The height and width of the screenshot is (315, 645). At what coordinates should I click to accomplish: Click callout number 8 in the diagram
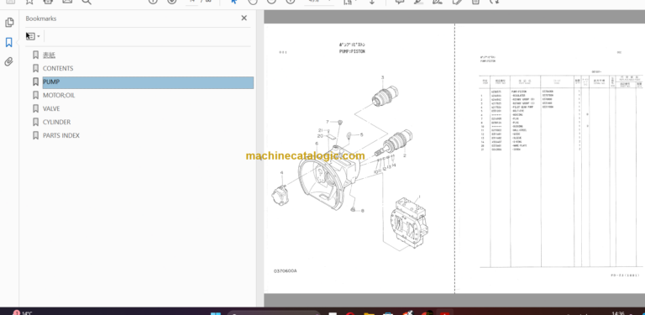[x=363, y=211]
